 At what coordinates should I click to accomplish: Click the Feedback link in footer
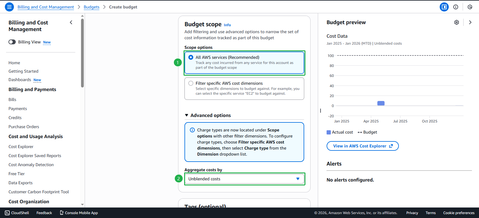click(44, 213)
